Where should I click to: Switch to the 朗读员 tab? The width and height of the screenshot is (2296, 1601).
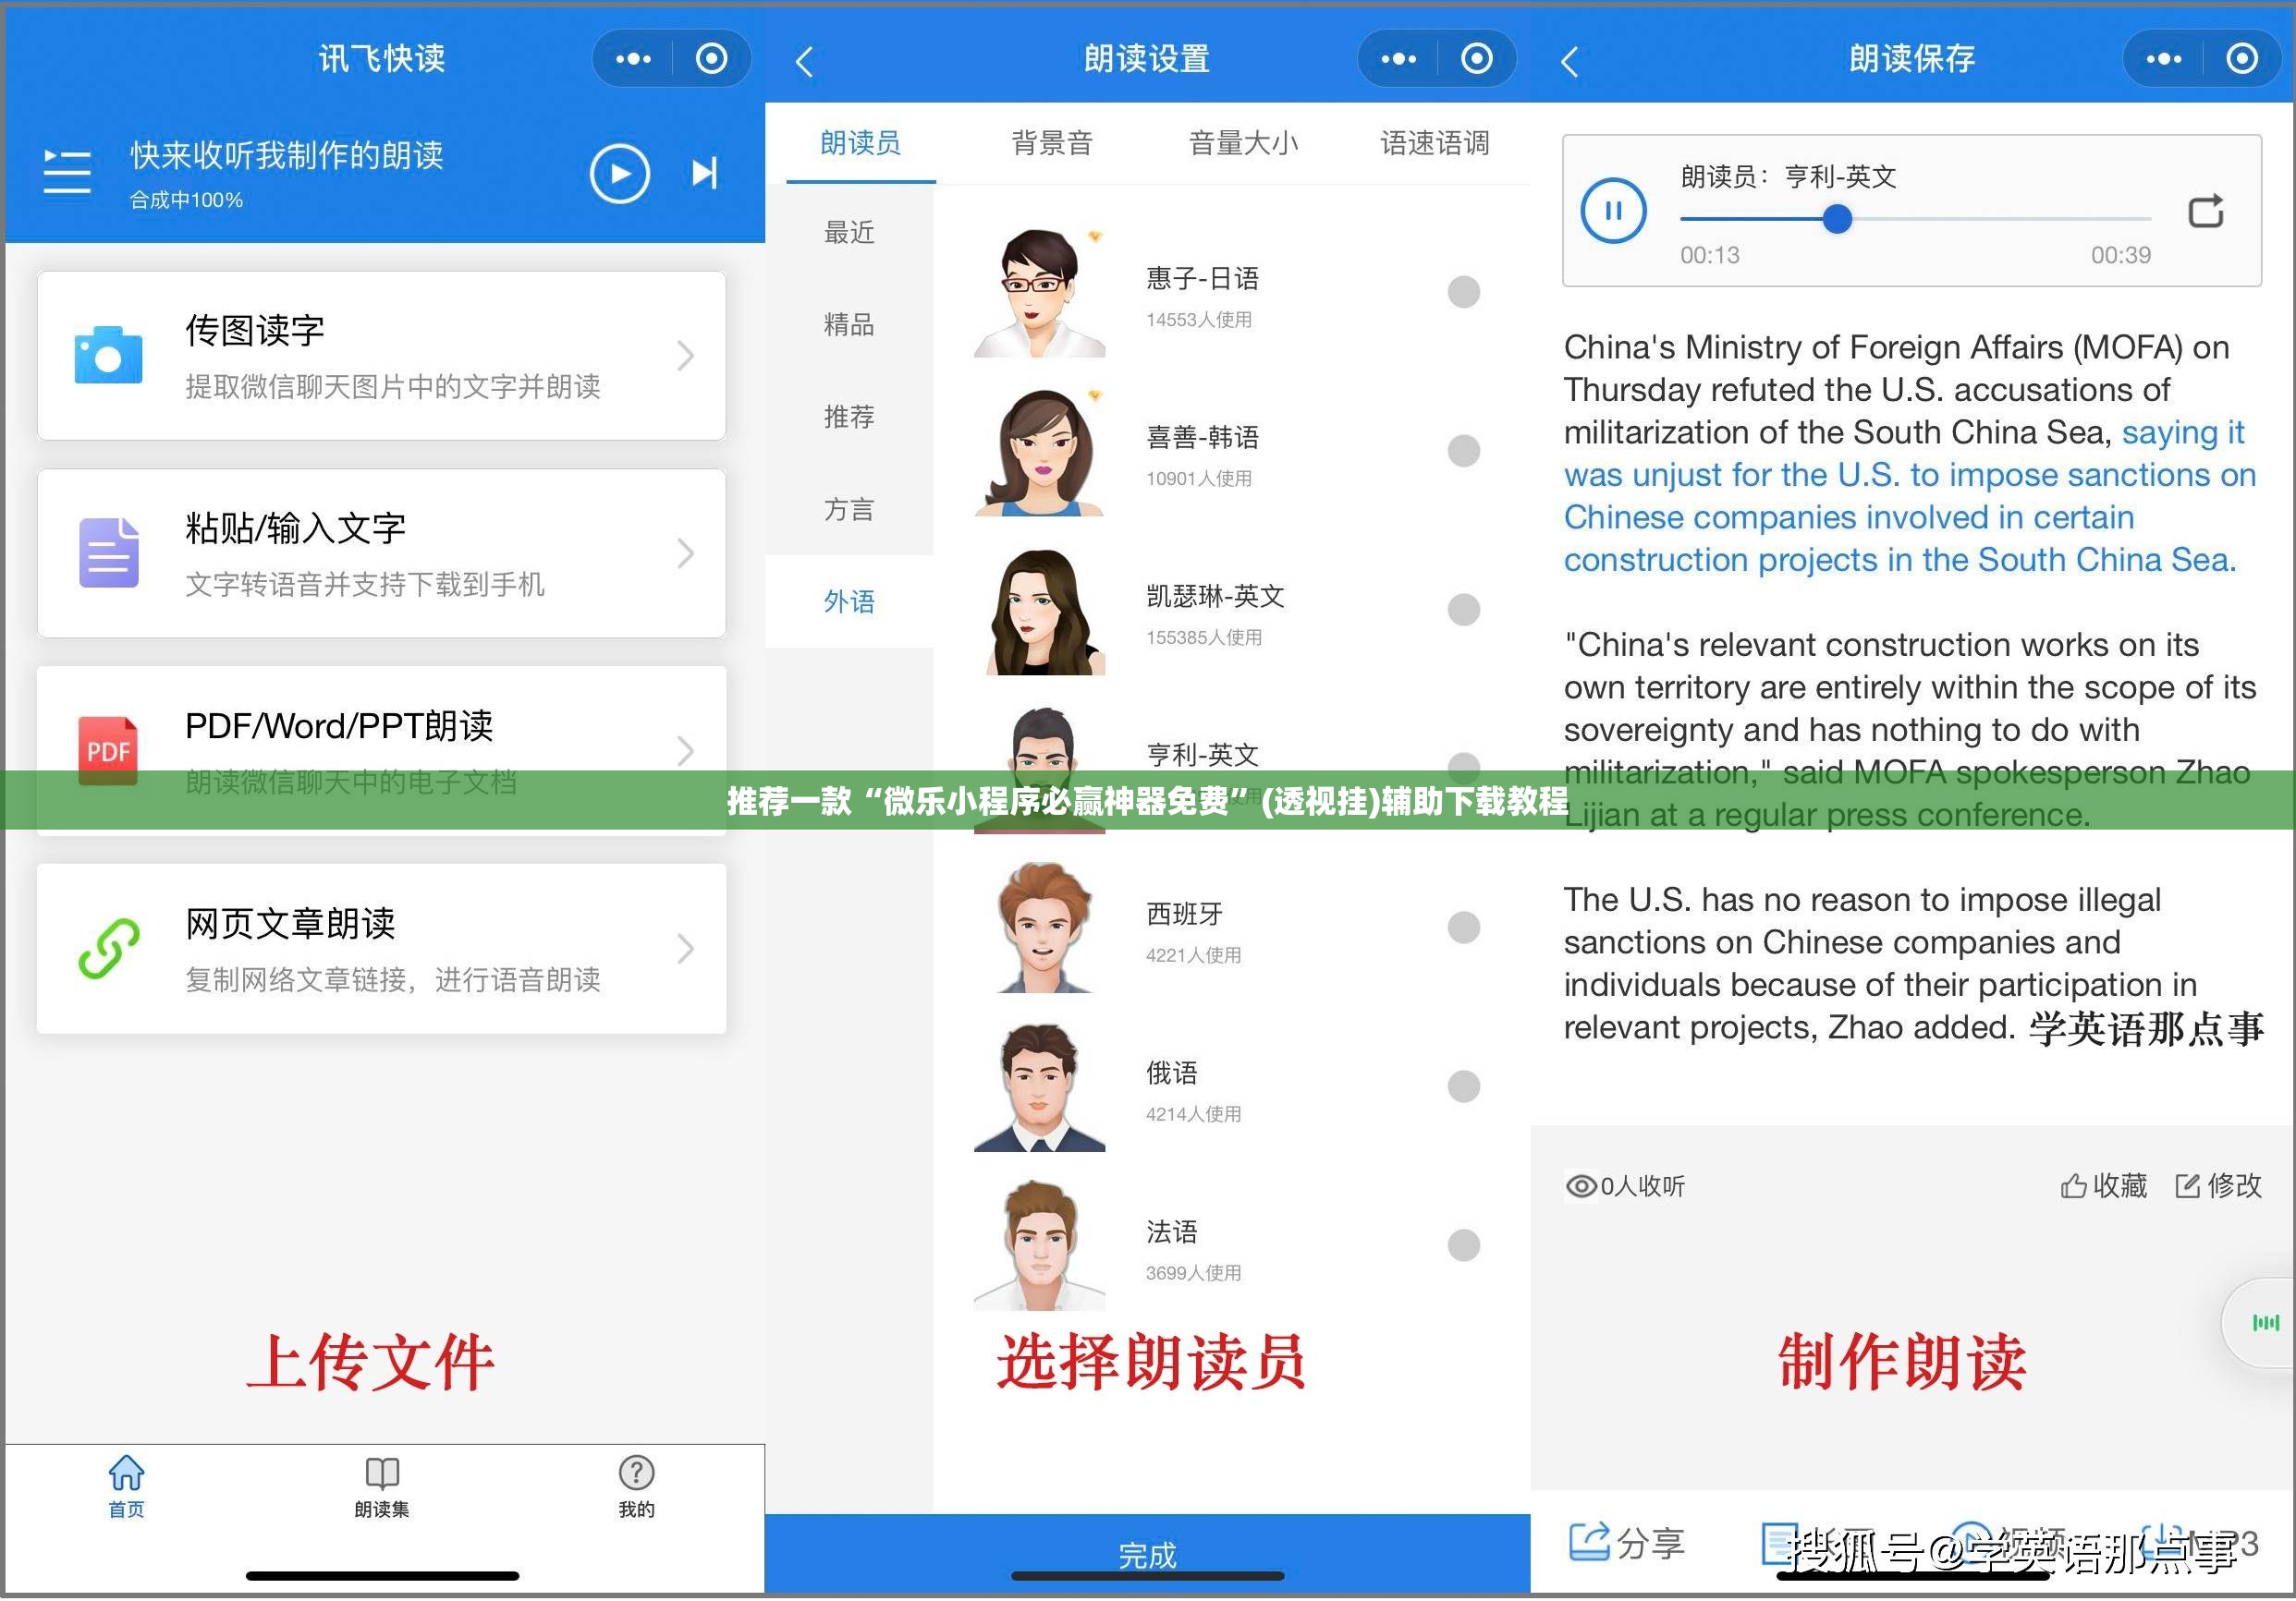click(x=860, y=144)
